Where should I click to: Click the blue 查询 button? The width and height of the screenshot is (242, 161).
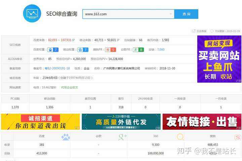tap(186, 14)
